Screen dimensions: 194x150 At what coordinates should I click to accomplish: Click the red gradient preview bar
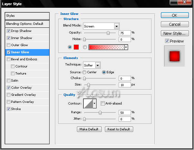pyautogui.click(x=106, y=47)
